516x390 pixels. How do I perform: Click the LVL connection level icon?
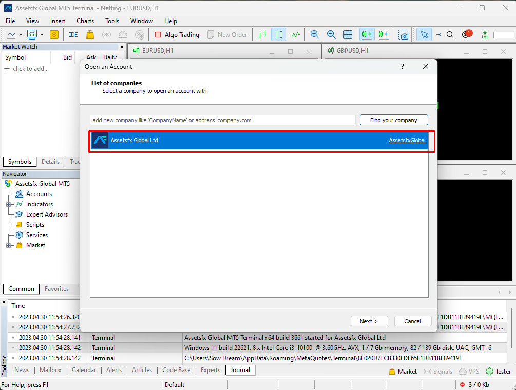coord(485,34)
